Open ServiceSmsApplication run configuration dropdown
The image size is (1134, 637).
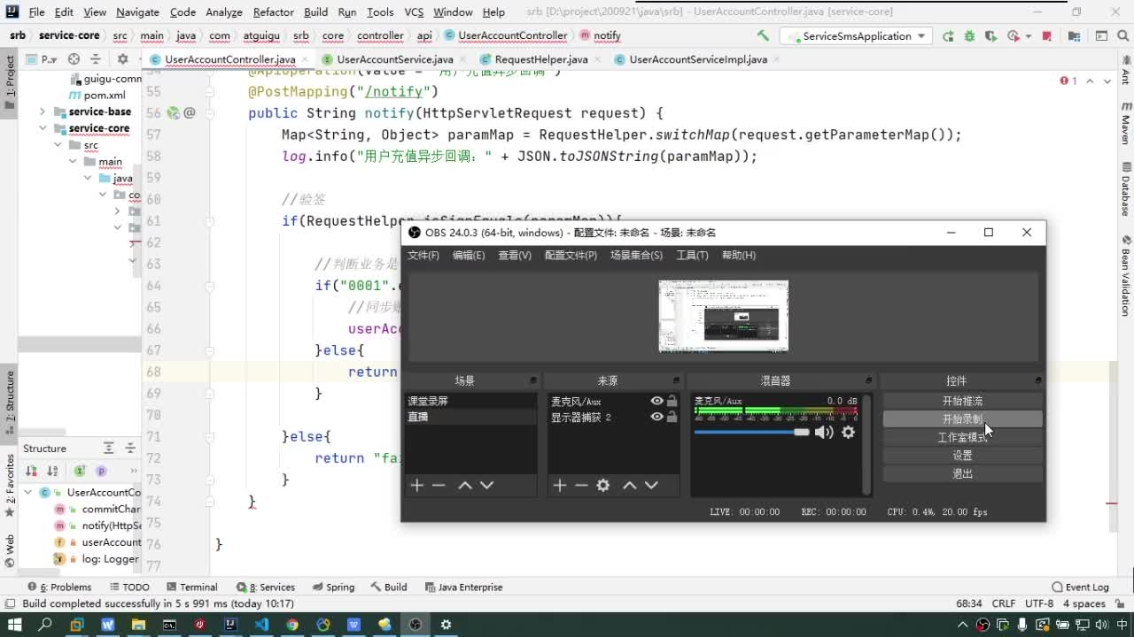(854, 35)
